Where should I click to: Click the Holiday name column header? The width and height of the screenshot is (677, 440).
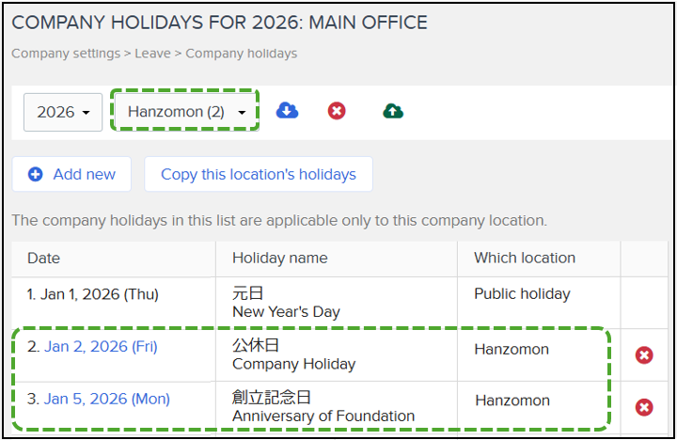click(280, 258)
